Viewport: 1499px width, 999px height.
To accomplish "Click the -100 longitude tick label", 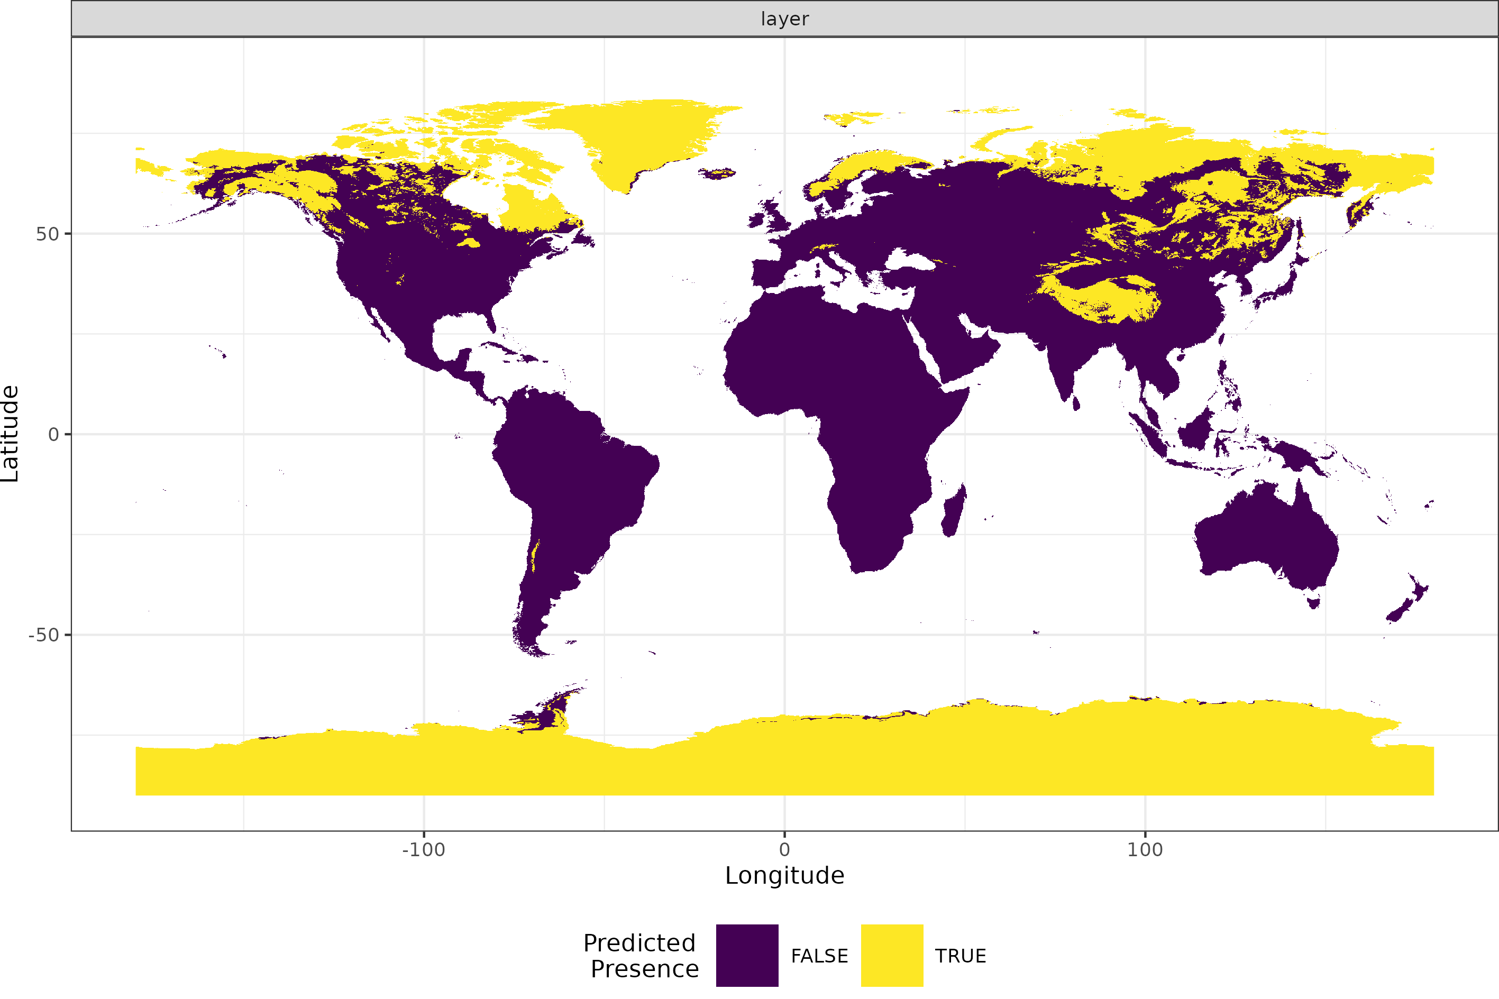I will pyautogui.click(x=423, y=849).
